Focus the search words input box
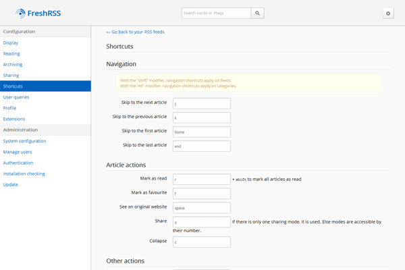Screen dimensions: 405x270 click(216, 13)
